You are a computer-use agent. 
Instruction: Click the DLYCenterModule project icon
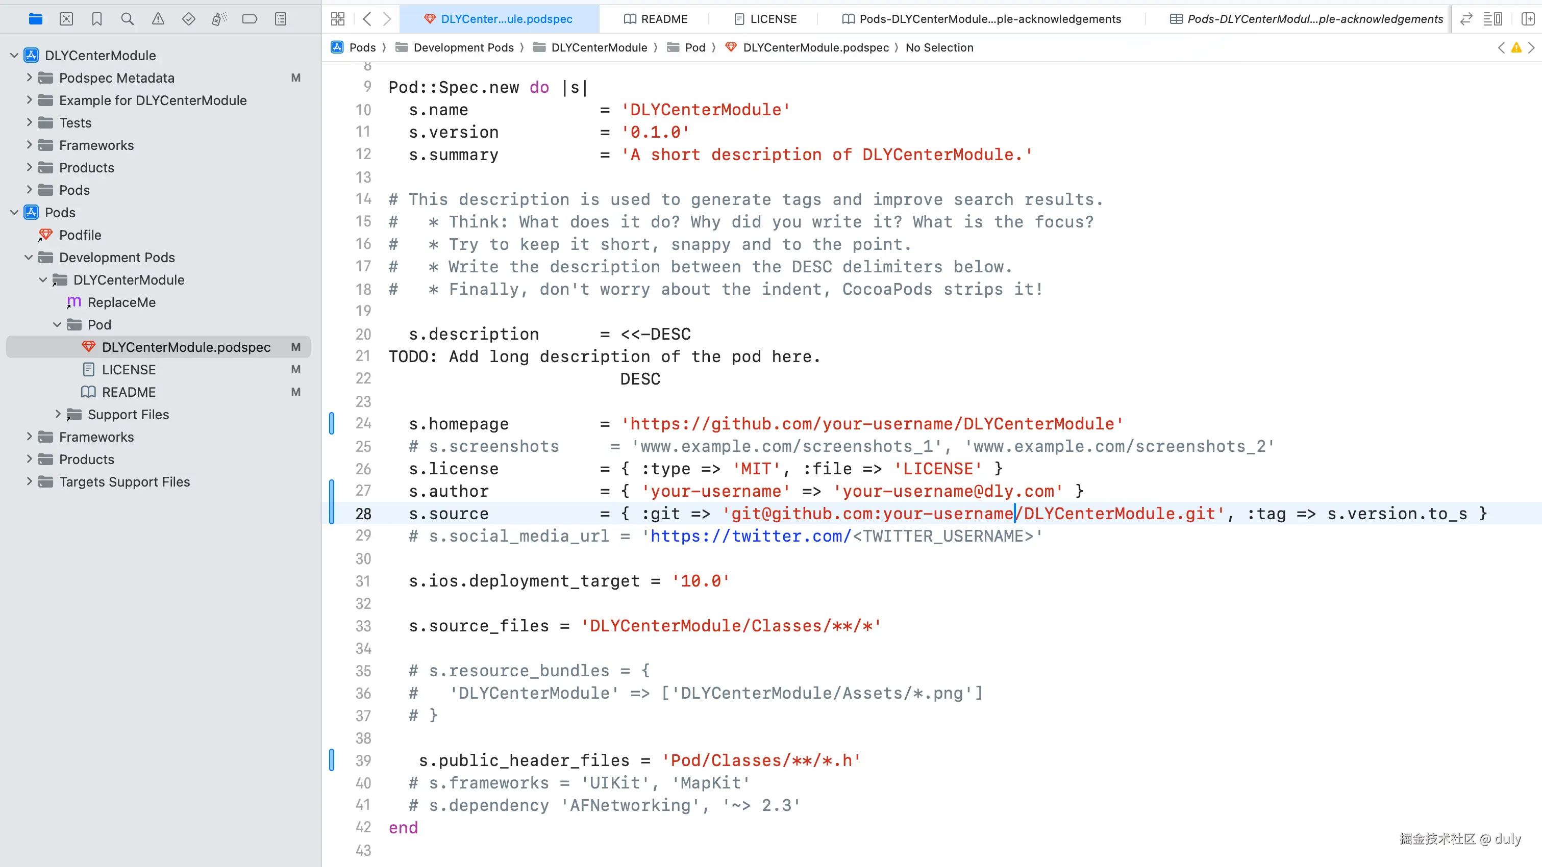pyautogui.click(x=31, y=56)
